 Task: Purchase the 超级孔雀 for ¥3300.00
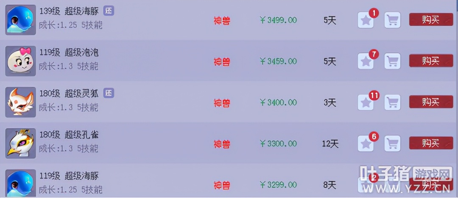pyautogui.click(x=431, y=143)
